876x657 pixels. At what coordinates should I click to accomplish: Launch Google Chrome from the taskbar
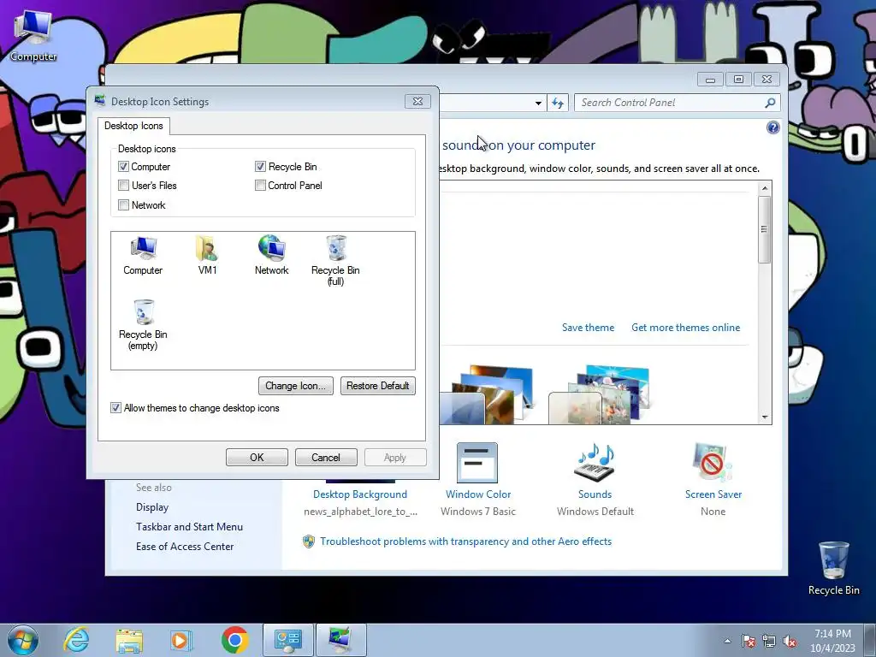click(234, 640)
